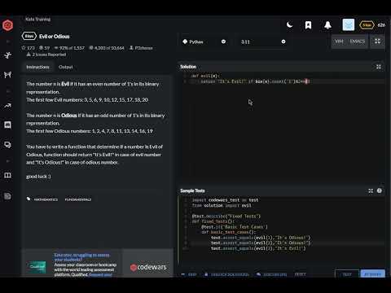Switch to the Output tab
Viewport: 391px width, 293px height.
click(x=65, y=67)
